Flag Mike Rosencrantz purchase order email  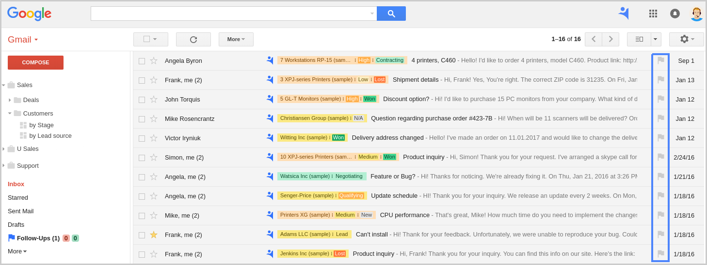(x=660, y=118)
